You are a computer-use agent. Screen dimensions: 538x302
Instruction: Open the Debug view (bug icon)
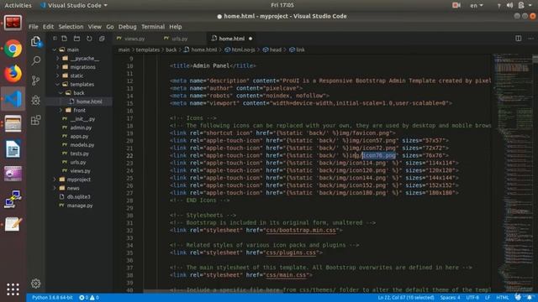pyautogui.click(x=35, y=101)
